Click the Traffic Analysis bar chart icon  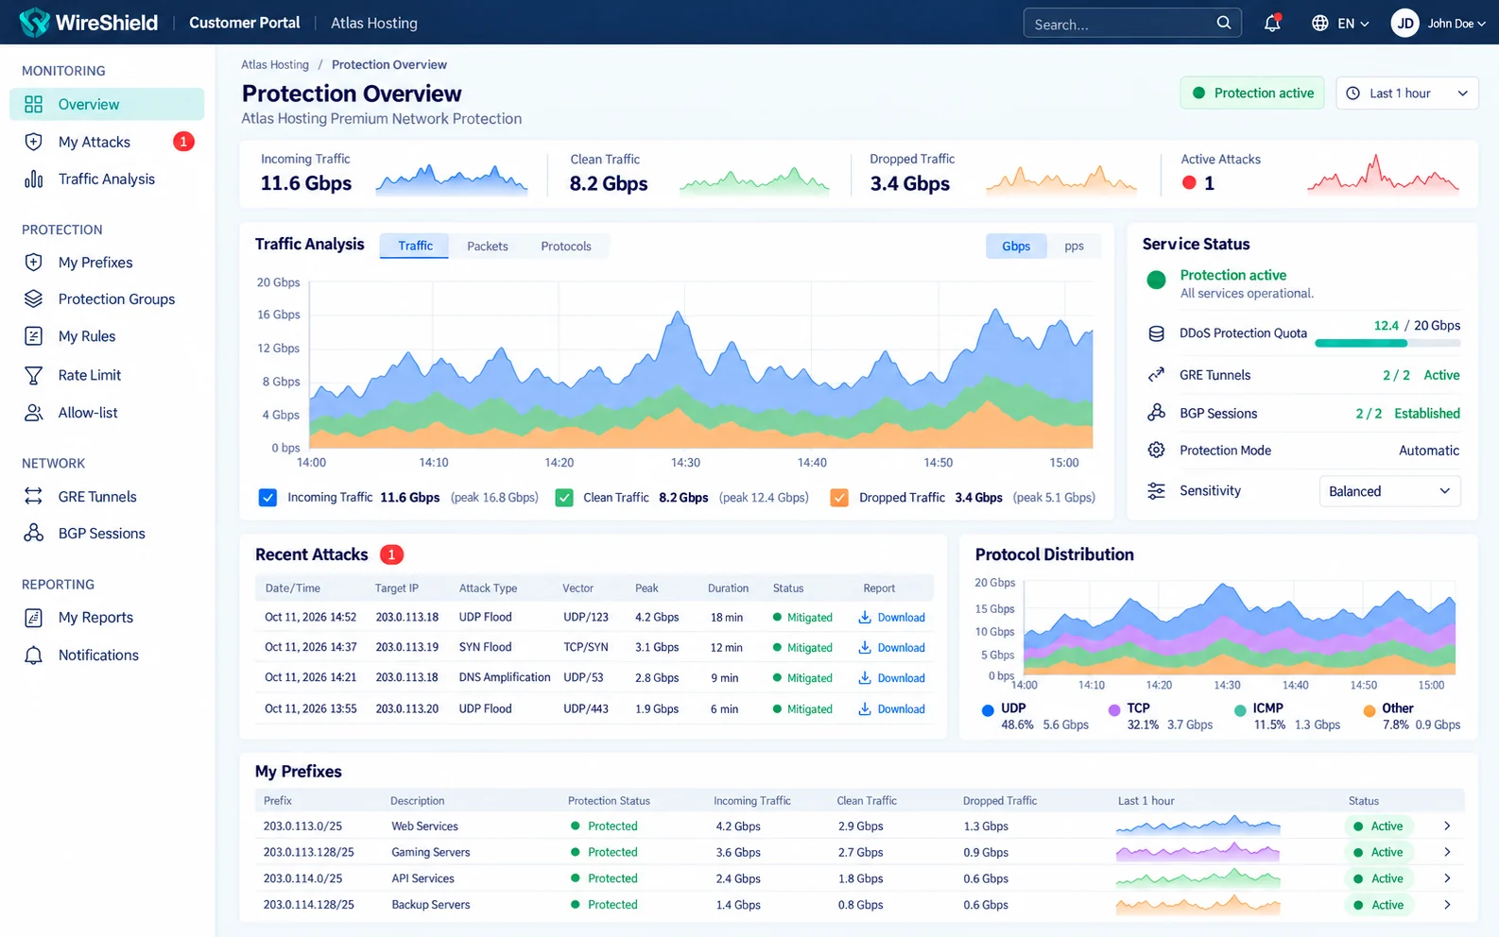pyautogui.click(x=33, y=179)
